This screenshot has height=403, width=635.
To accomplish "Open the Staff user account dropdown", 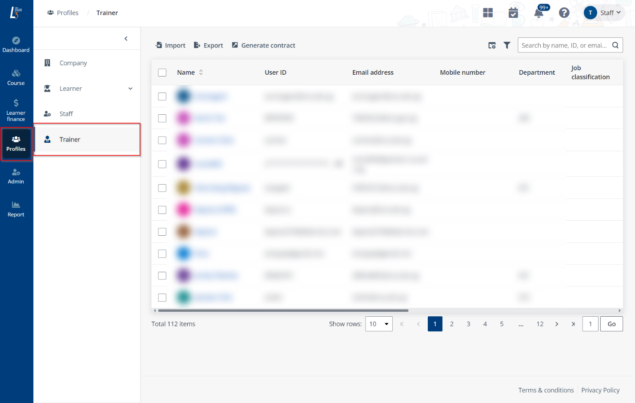I will tap(603, 13).
